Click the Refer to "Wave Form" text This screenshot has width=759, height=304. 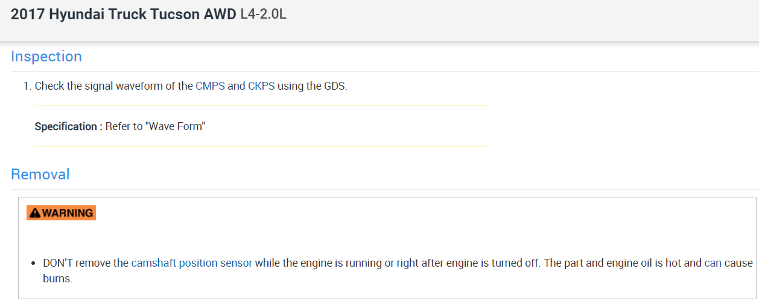156,126
